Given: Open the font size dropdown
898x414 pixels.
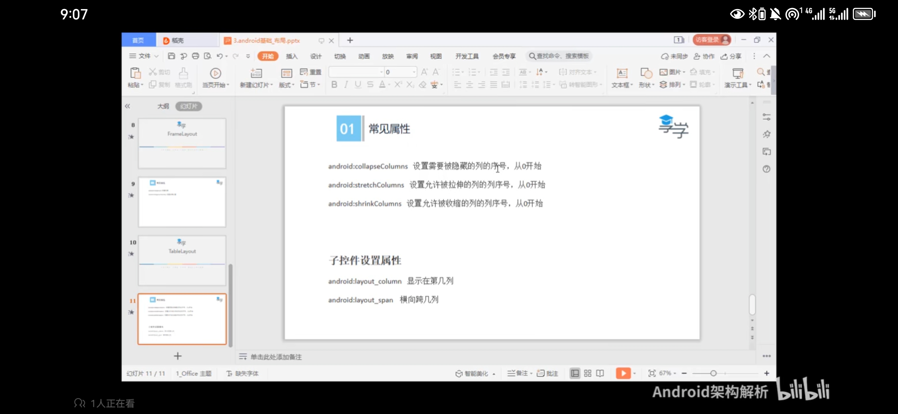Looking at the screenshot, I should [x=414, y=72].
